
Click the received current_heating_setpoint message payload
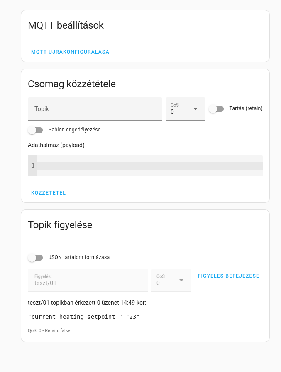click(x=84, y=317)
